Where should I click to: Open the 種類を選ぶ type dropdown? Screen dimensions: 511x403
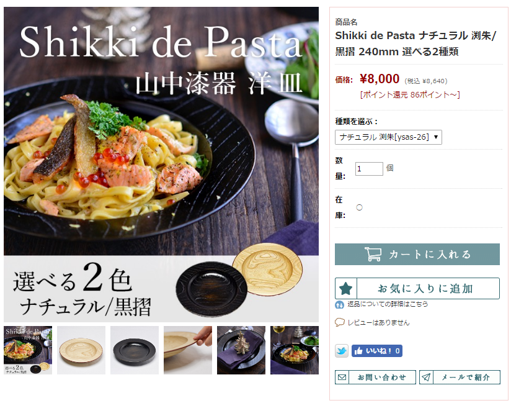point(388,137)
